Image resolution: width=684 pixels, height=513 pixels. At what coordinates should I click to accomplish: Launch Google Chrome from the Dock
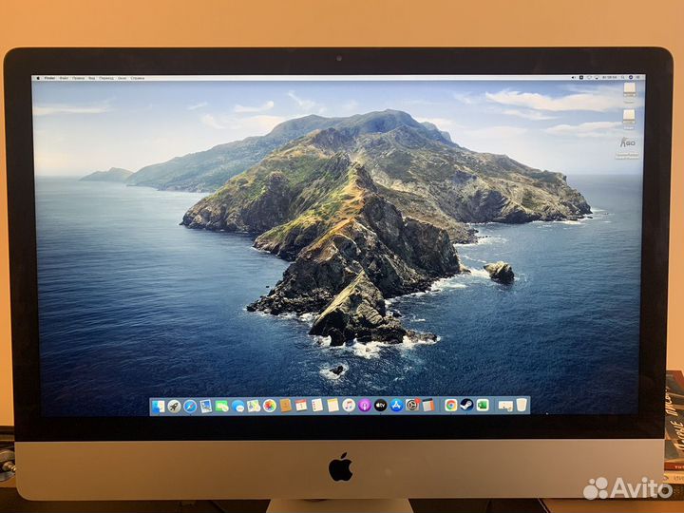click(x=450, y=406)
